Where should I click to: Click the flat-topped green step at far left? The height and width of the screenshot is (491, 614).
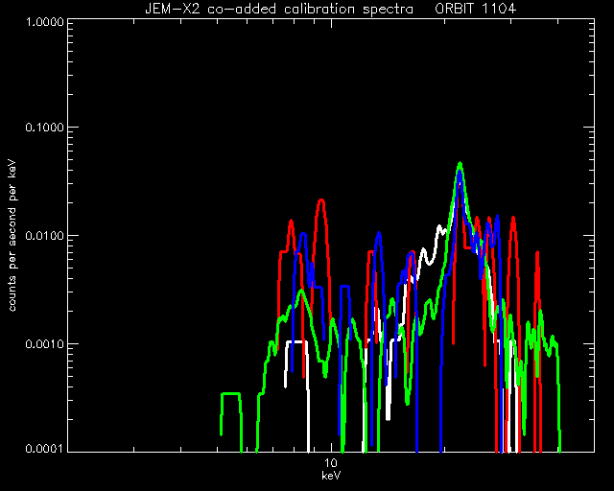[230, 393]
